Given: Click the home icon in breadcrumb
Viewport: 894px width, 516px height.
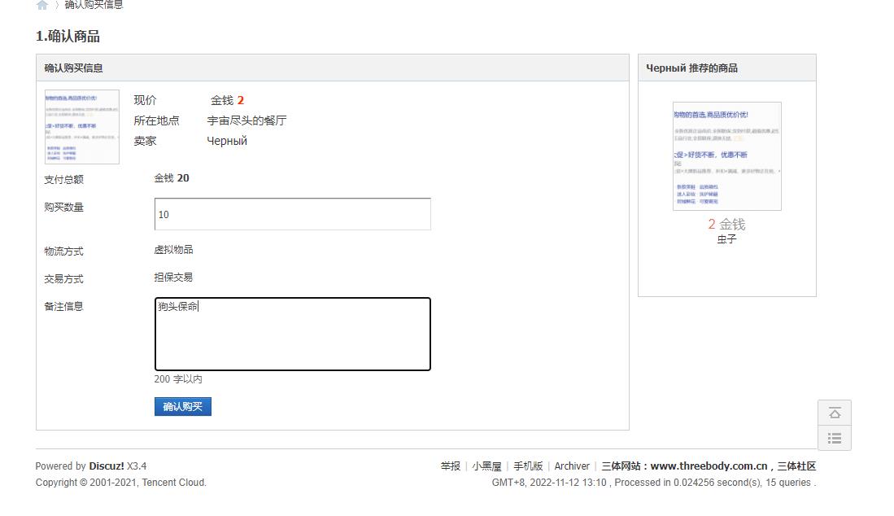Looking at the screenshot, I should [x=42, y=5].
